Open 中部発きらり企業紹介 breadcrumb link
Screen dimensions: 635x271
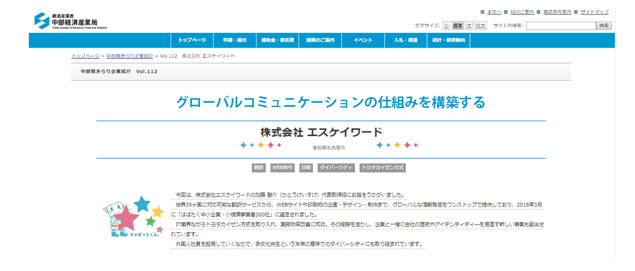click(130, 56)
